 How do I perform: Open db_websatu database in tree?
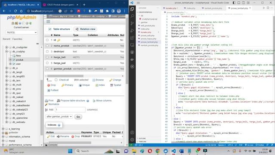[x=19, y=122]
